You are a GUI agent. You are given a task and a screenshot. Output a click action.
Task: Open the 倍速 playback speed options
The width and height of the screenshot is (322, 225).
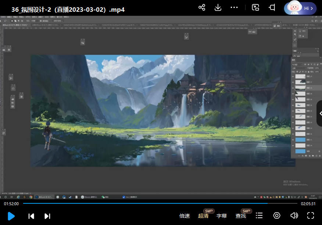click(x=185, y=216)
